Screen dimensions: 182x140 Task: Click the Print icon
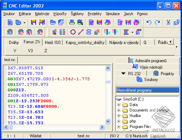[x=72, y=23]
